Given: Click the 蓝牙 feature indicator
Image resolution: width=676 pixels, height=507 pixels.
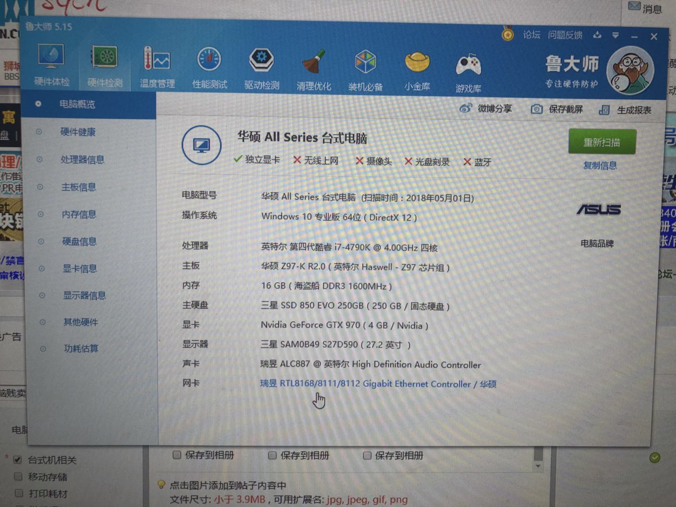Looking at the screenshot, I should (477, 162).
